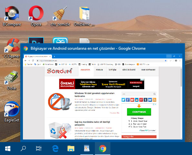Screen dimensions: 192x155
Task: Open the RSS feed icon
Action: point(154,100)
